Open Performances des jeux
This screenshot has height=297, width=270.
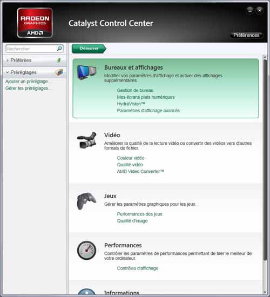139,214
